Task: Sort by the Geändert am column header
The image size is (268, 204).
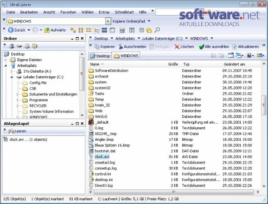Action: (241, 64)
